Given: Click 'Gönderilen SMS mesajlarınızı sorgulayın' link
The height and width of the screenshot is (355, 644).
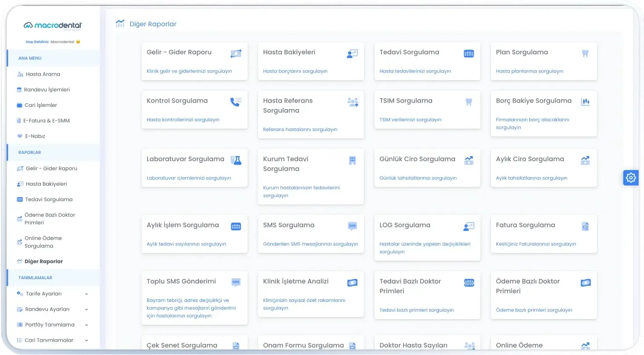Looking at the screenshot, I should point(310,244).
